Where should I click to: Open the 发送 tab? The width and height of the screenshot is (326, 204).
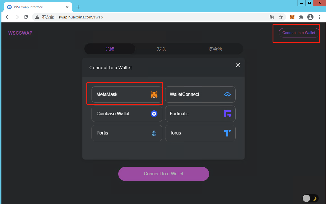161,49
